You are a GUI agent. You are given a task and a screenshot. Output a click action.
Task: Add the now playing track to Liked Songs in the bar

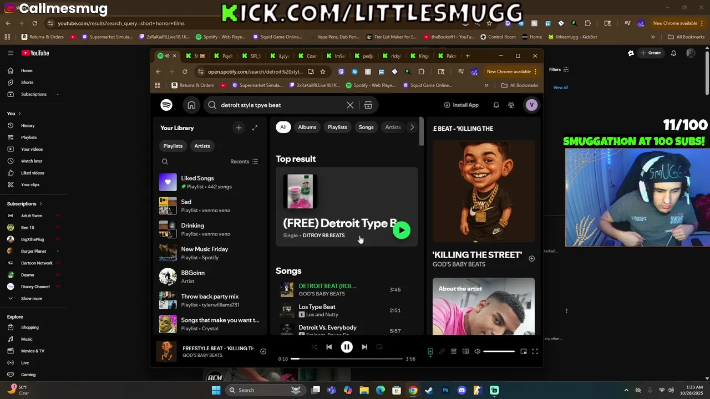(x=263, y=351)
